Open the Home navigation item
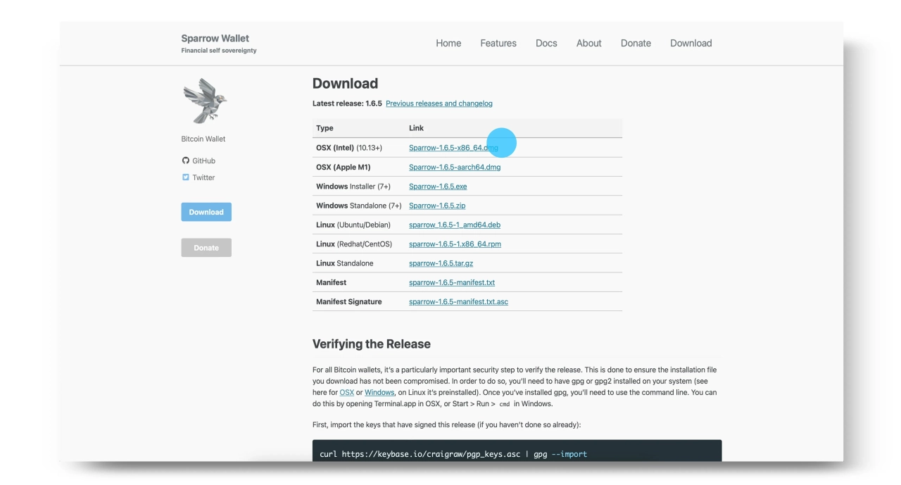 (448, 43)
